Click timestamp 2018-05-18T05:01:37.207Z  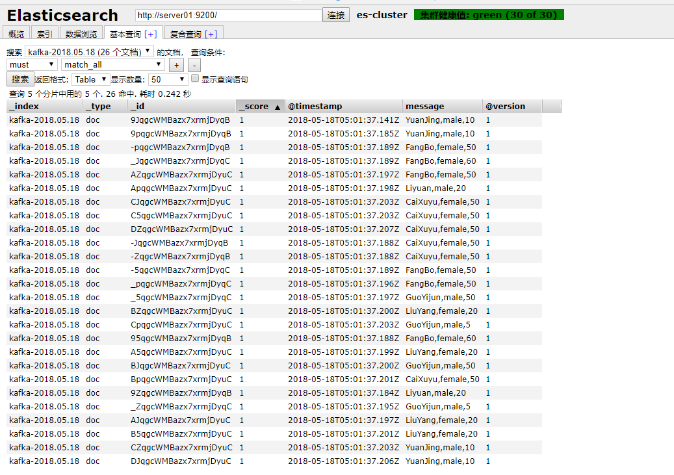[x=343, y=229]
